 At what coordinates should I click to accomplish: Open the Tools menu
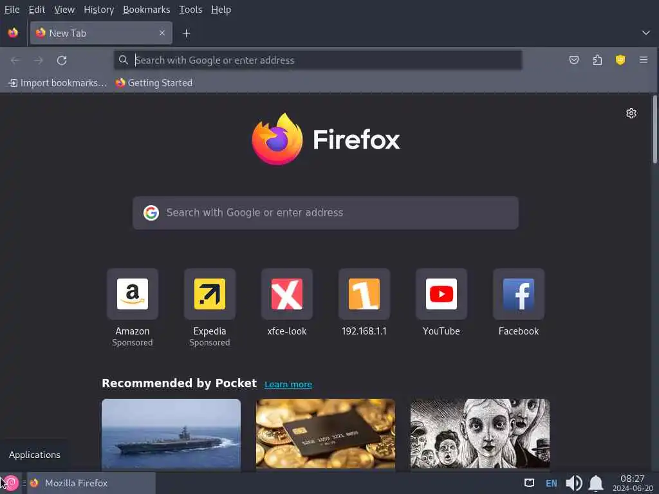[190, 10]
